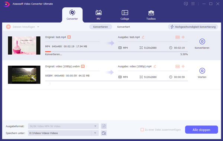The image size is (223, 141).
Task: Open the output folder icon next to the save path
Action: coord(104,133)
